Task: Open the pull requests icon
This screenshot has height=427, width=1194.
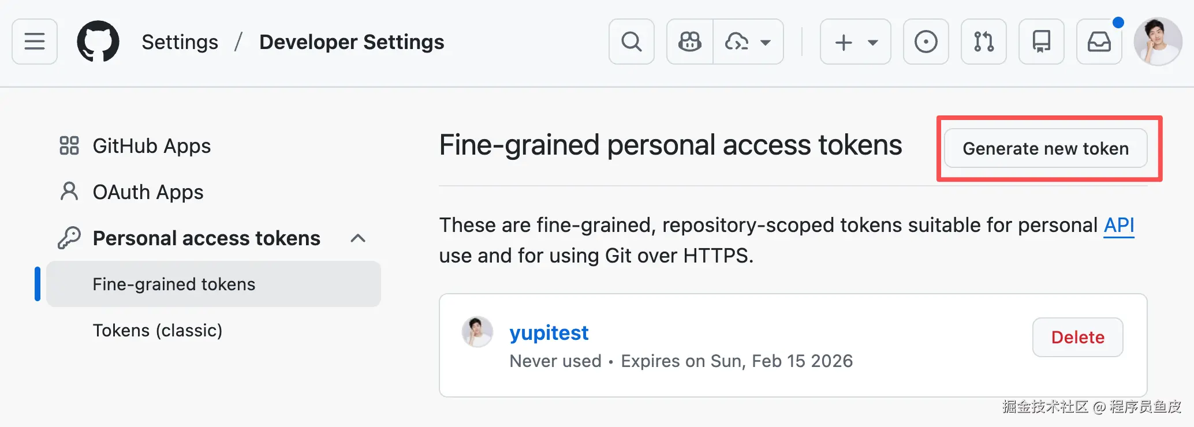Action: pos(983,42)
